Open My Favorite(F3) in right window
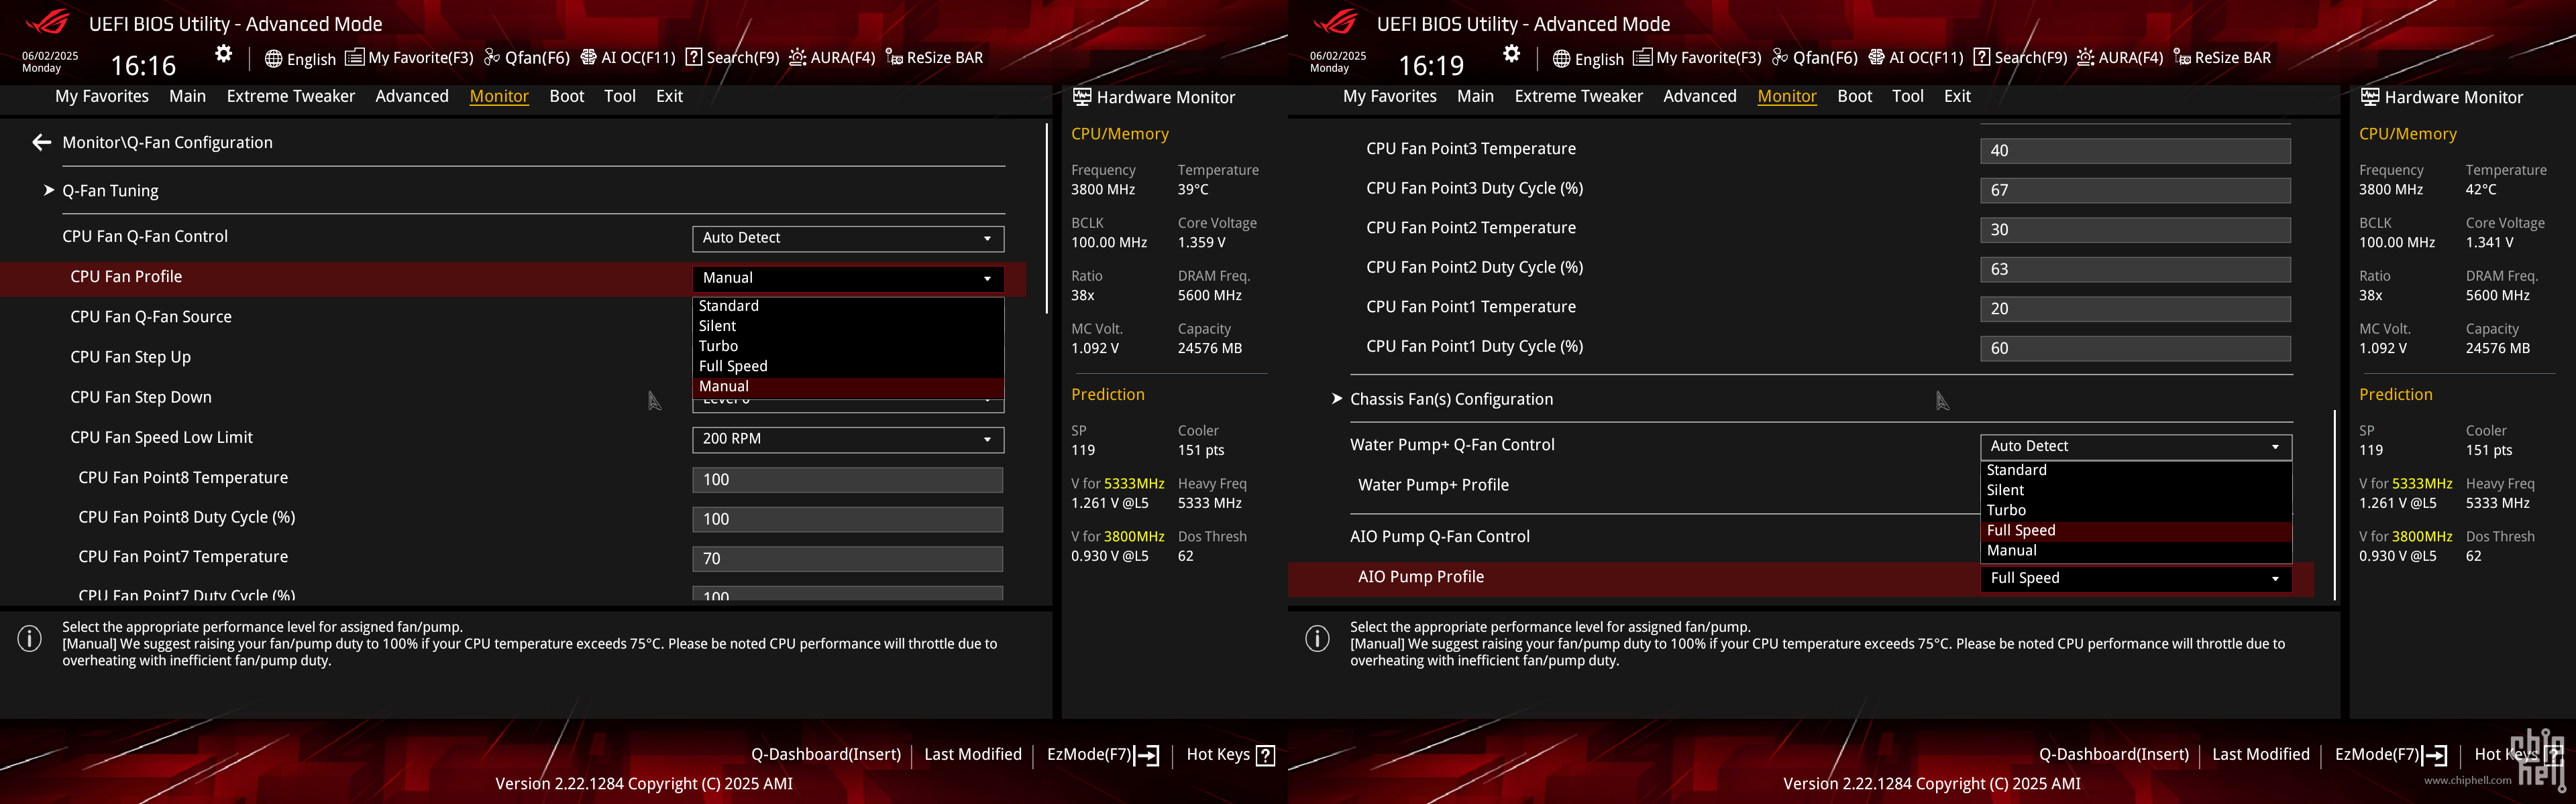Viewport: 2576px width, 804px height. click(x=1697, y=58)
